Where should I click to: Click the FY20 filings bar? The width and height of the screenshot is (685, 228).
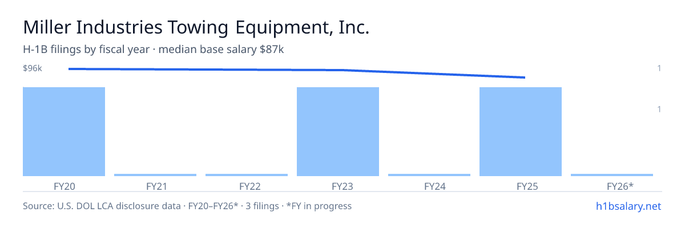tap(64, 132)
